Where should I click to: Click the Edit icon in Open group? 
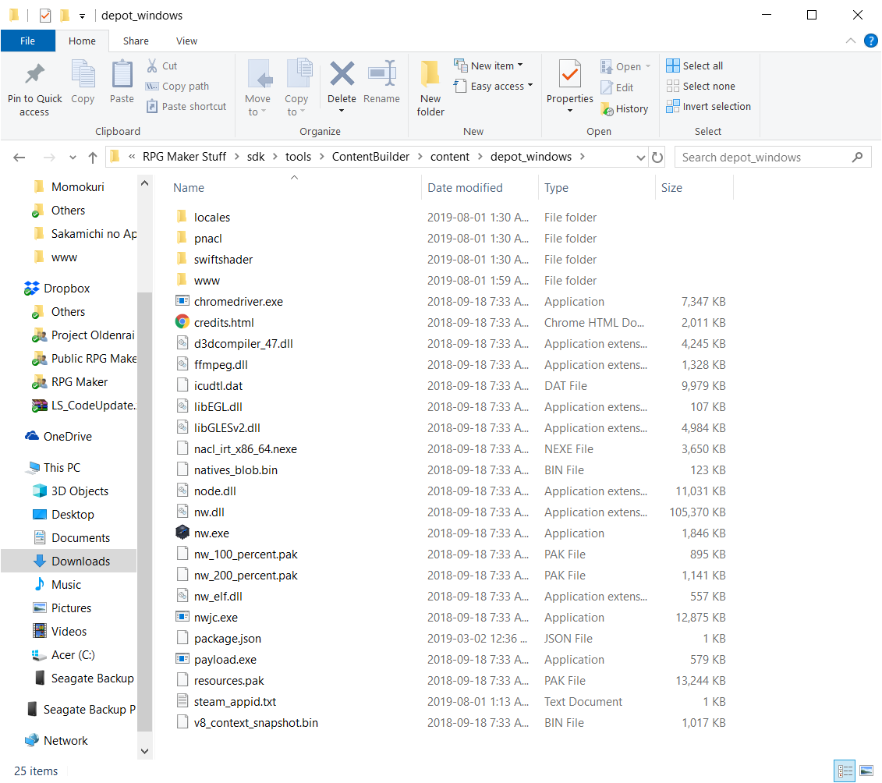(x=607, y=88)
